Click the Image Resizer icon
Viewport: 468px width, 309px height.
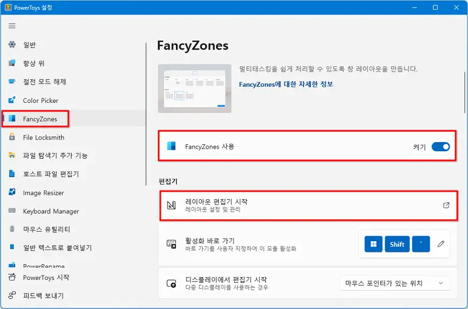tap(12, 193)
